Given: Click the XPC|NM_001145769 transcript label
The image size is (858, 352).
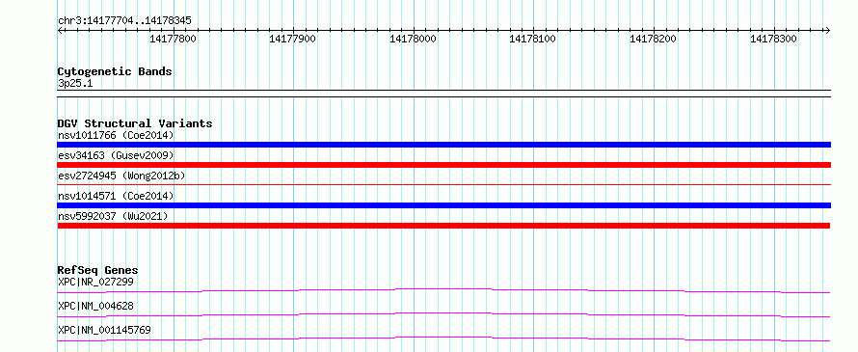Looking at the screenshot, I should (104, 331).
